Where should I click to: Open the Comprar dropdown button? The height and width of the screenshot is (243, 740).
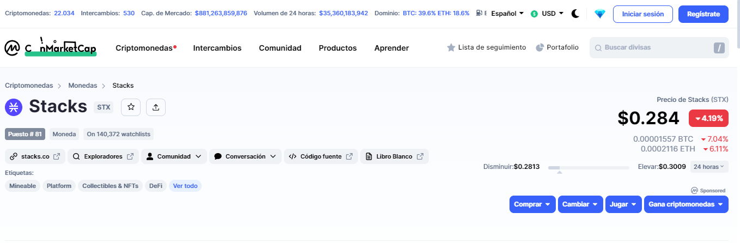(x=532, y=204)
